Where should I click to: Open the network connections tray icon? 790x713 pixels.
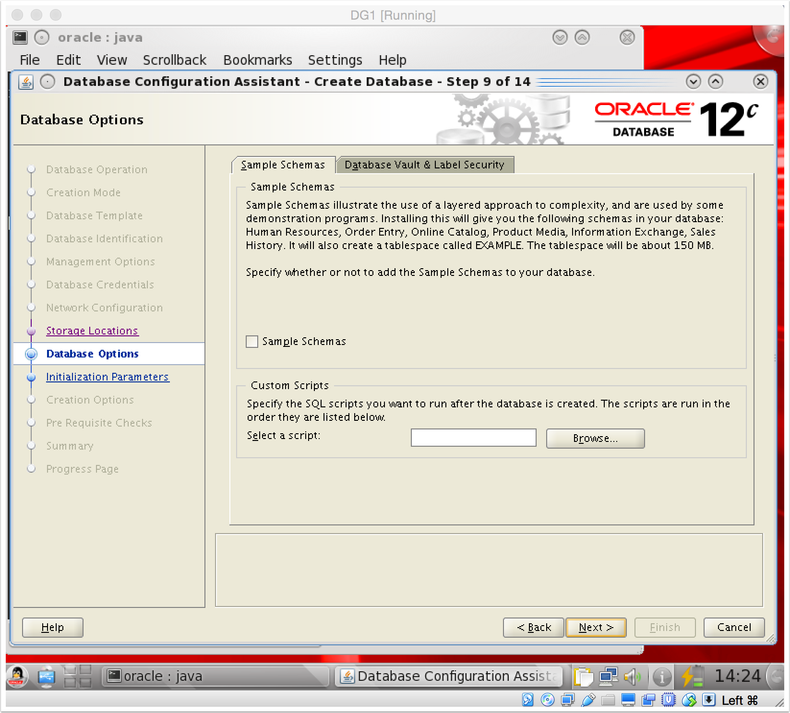[609, 677]
